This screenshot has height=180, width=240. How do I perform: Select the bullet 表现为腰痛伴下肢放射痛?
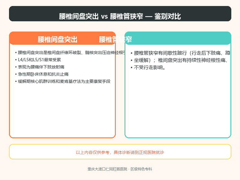(x=40, y=67)
